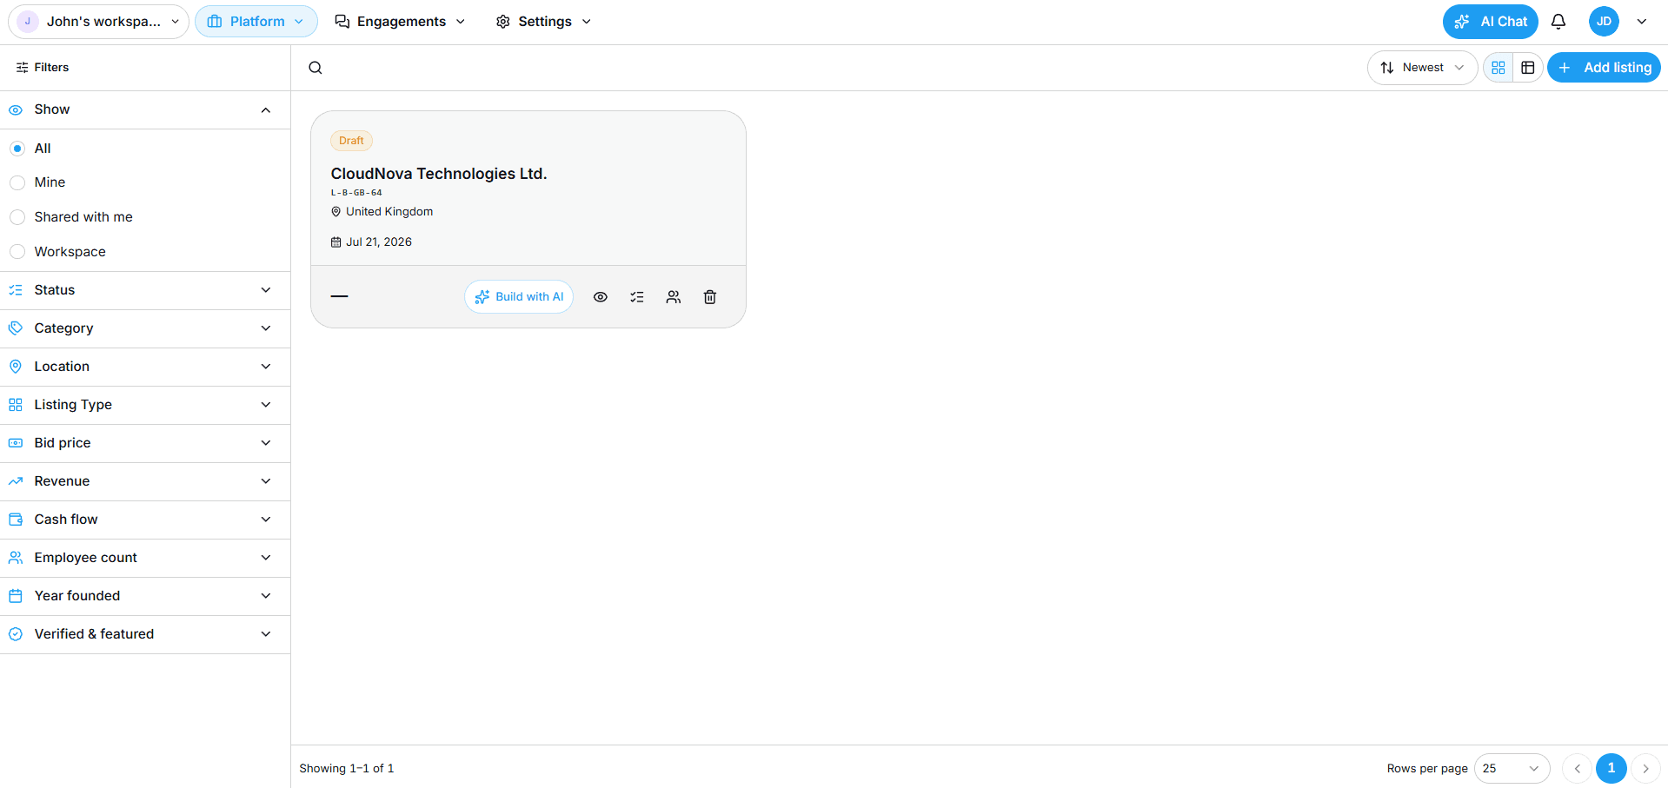Viewport: 1668px width, 788px height.
Task: Select the Workspace radio option
Action: pos(17,252)
